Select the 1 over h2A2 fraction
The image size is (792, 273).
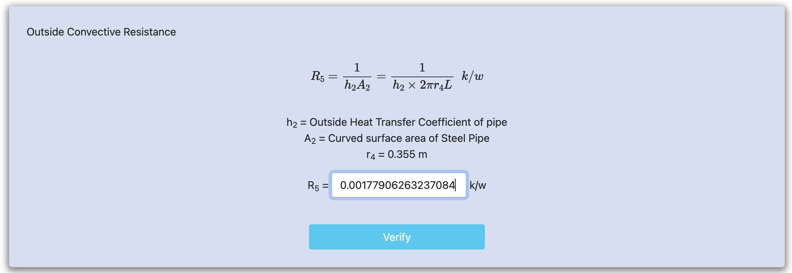pyautogui.click(x=357, y=77)
